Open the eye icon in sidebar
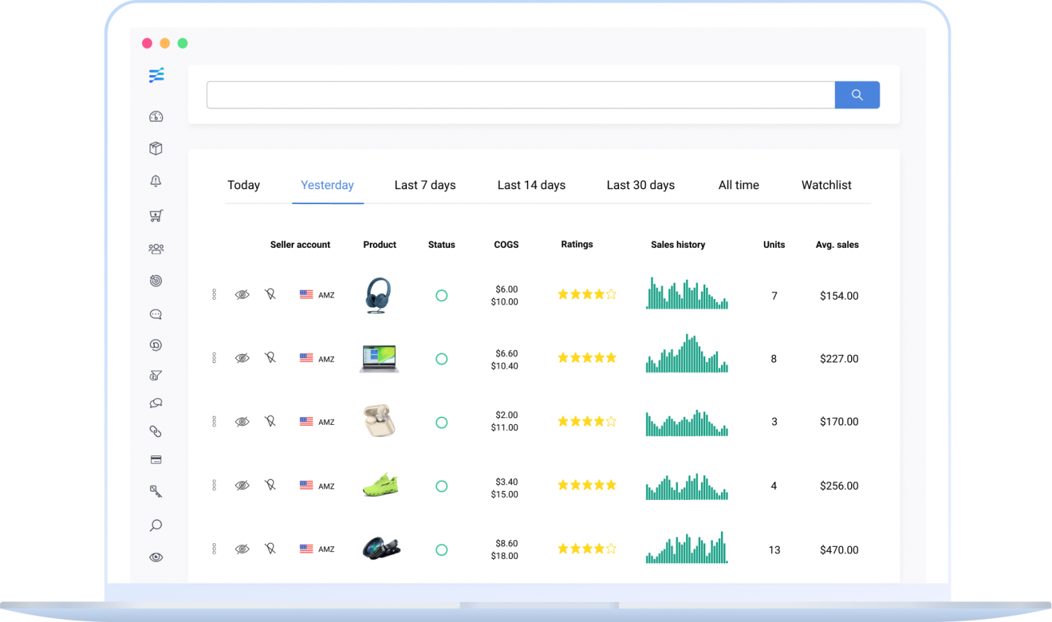1052x622 pixels. 155,557
